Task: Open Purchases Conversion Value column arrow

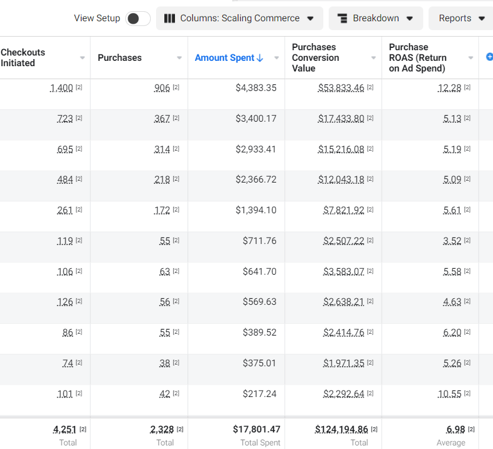Action: point(374,58)
